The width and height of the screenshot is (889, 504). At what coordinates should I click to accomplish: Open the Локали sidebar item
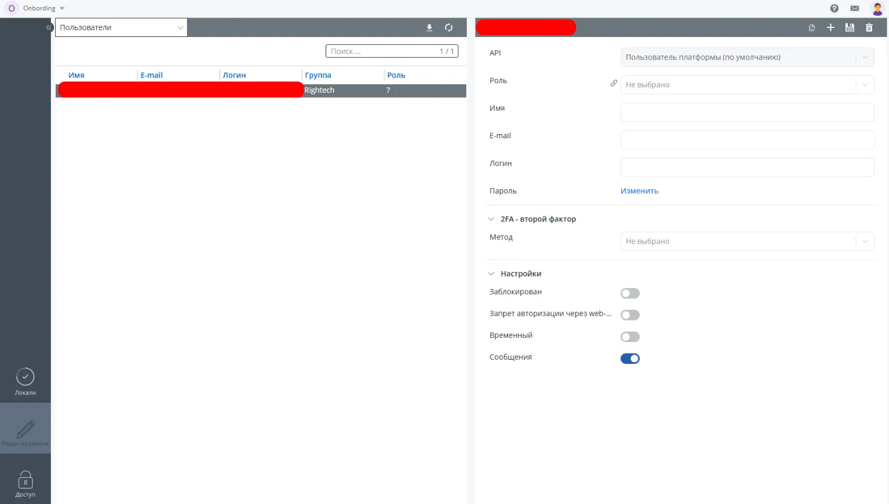click(25, 381)
